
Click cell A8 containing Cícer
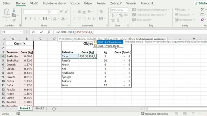click(x=13, y=73)
